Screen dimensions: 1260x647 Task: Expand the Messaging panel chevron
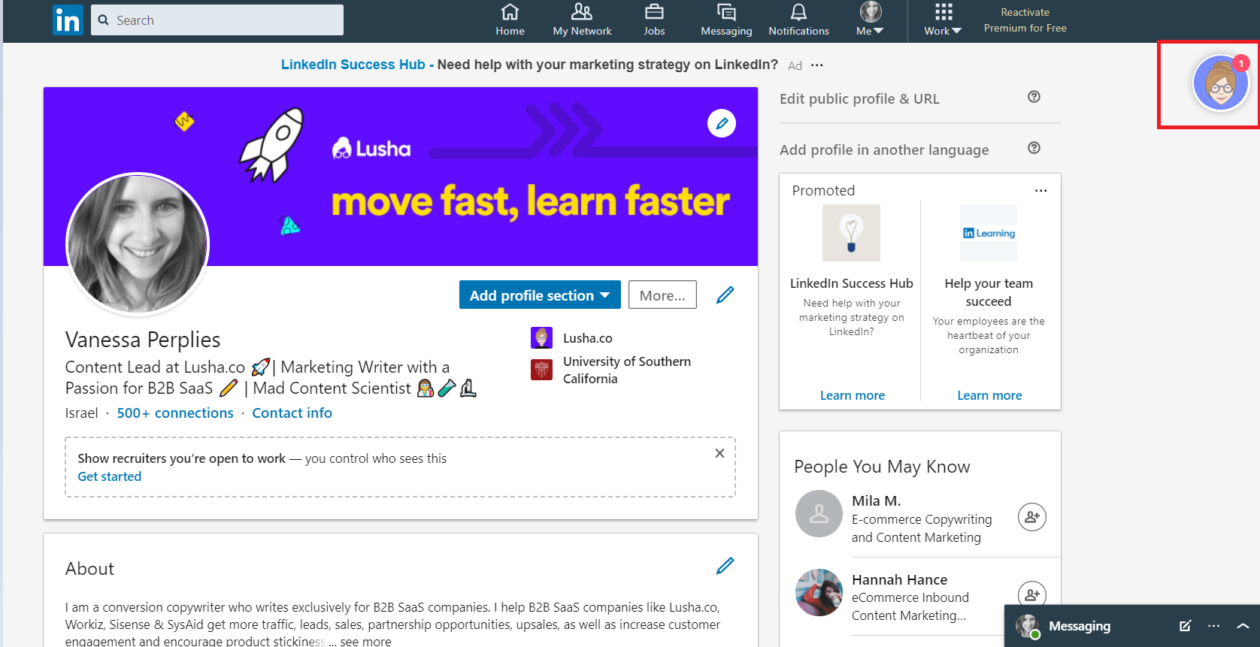[x=1243, y=626]
